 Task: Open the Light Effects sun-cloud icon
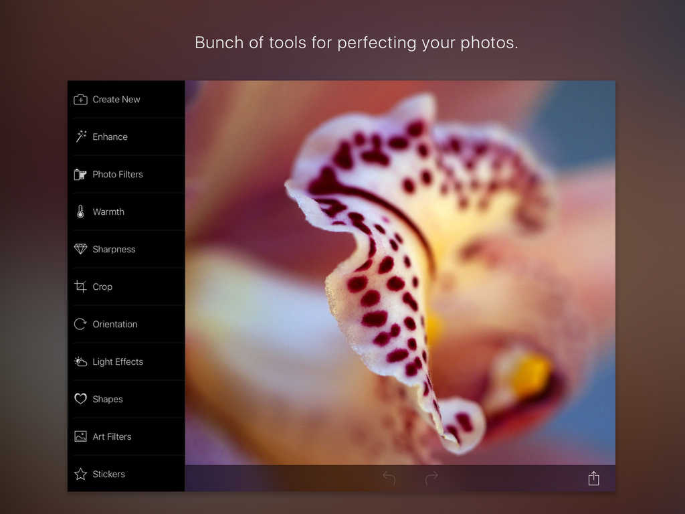80,361
